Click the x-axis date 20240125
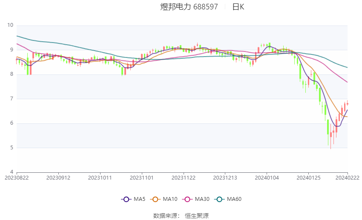 point(308,178)
